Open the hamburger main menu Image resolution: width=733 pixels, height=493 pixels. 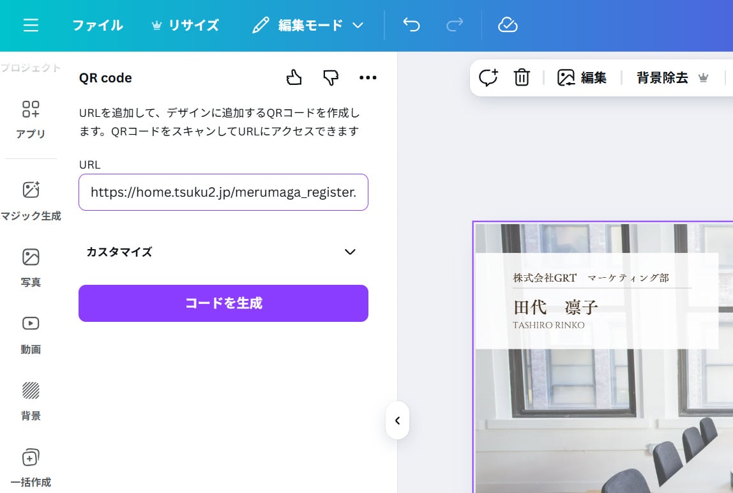(31, 25)
